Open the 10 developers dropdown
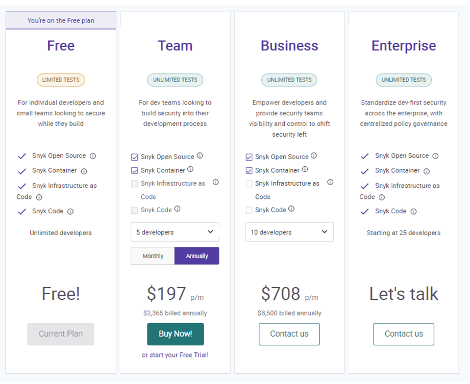The width and height of the screenshot is (470, 384). point(289,232)
